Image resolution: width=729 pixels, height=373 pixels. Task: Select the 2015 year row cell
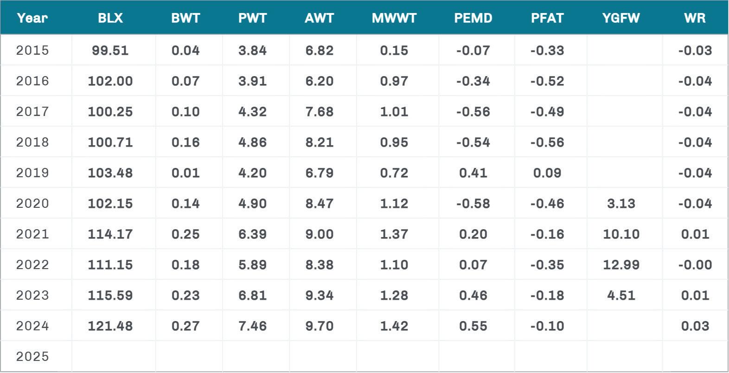(32, 50)
